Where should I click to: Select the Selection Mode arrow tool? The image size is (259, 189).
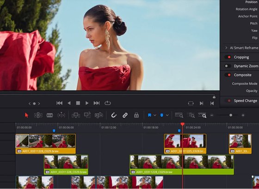[26, 115]
